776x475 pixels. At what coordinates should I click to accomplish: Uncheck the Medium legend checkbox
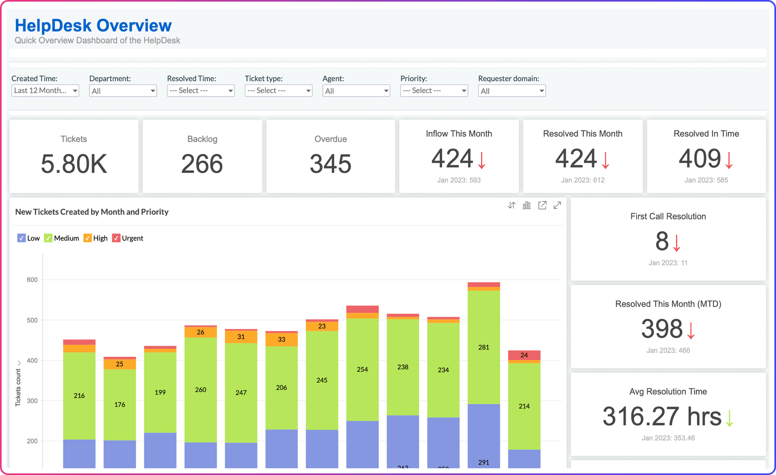tap(48, 238)
